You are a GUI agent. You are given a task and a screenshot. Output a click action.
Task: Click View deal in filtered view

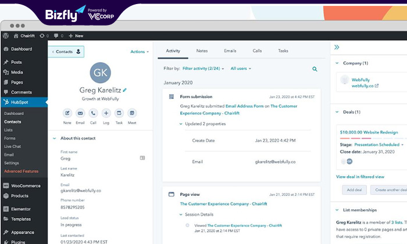click(x=360, y=177)
